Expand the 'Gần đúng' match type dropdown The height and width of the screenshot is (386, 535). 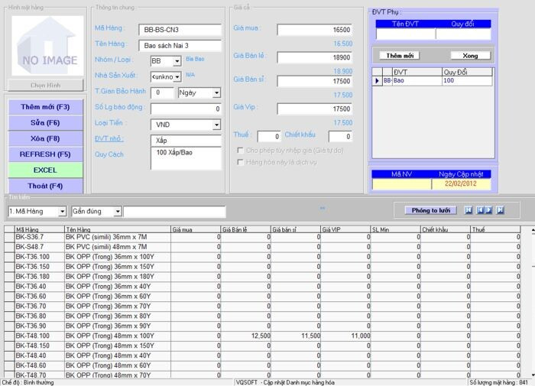point(117,211)
